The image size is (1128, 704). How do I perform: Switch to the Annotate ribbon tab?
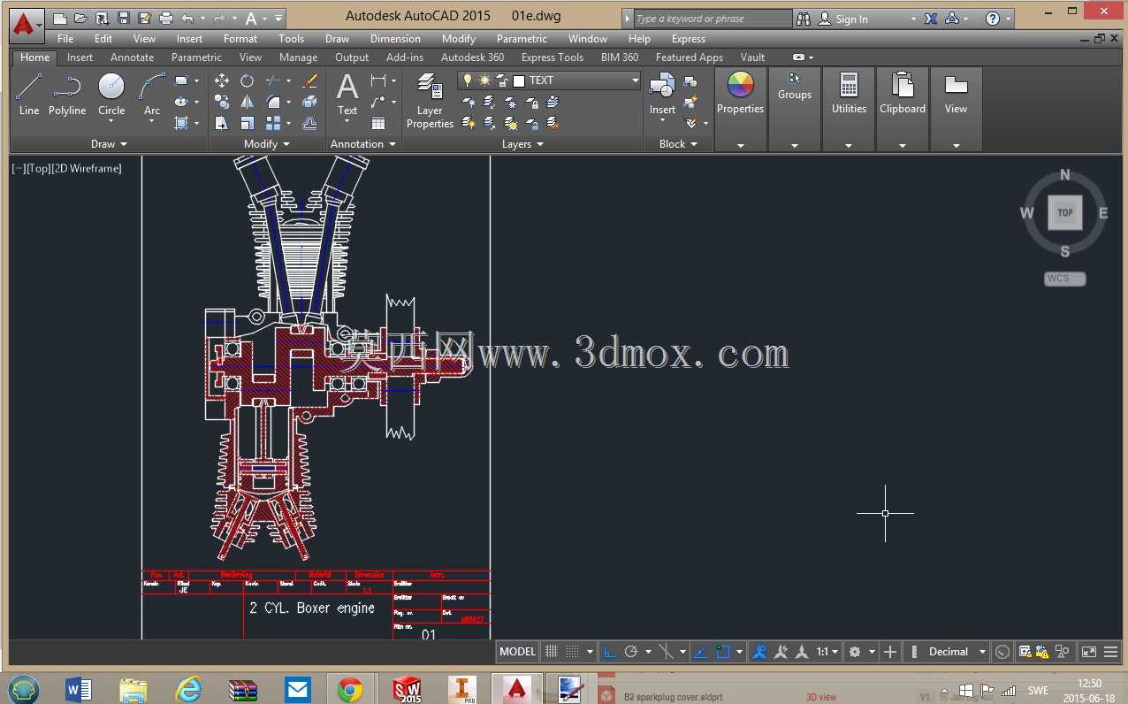pyautogui.click(x=133, y=57)
